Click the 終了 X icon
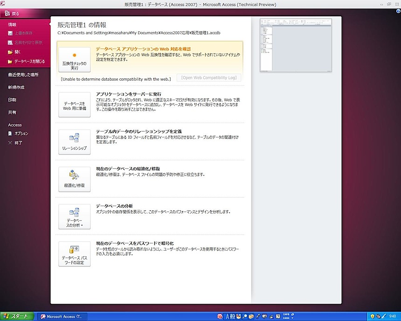The image size is (401, 321). click(x=10, y=143)
